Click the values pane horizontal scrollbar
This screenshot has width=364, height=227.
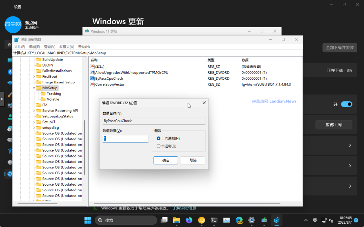pyautogui.click(x=187, y=204)
